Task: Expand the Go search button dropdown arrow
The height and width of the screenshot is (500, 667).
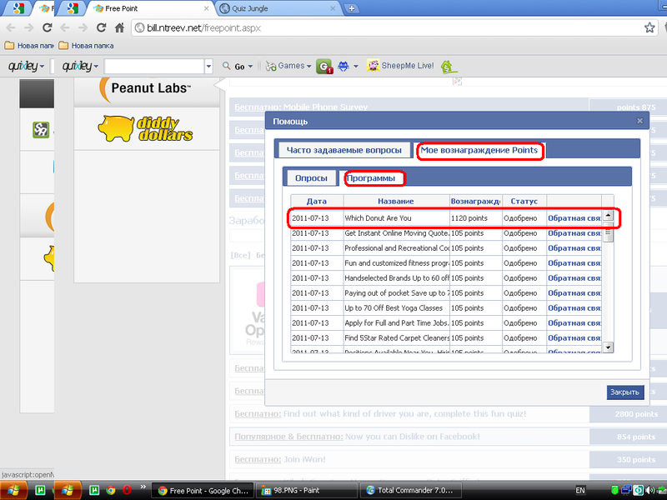Action: pos(250,67)
